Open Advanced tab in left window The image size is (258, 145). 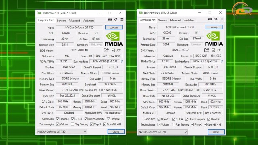tap(74, 21)
